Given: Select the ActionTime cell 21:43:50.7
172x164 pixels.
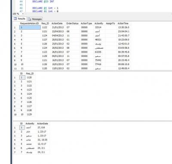Looking at the screenshot, I should pos(123,35).
